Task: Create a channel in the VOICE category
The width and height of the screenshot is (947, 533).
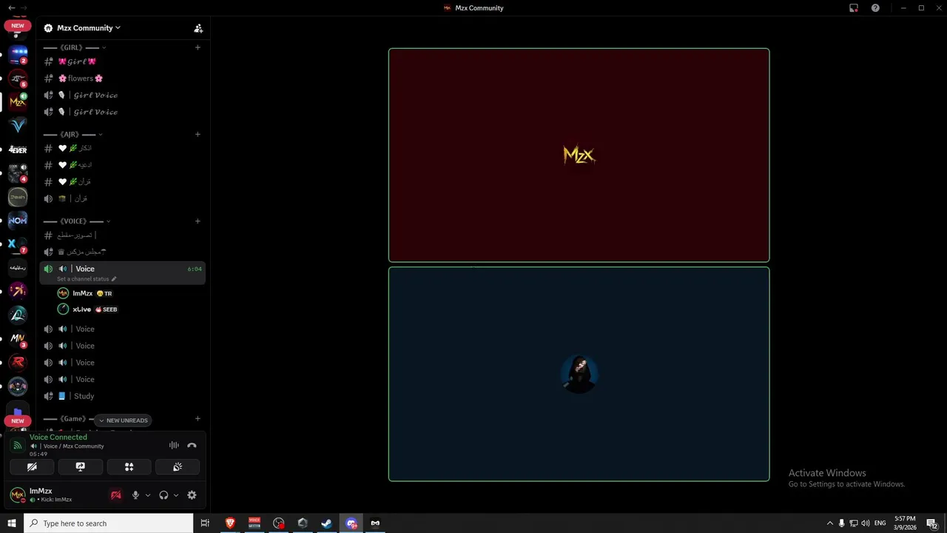Action: tap(198, 221)
